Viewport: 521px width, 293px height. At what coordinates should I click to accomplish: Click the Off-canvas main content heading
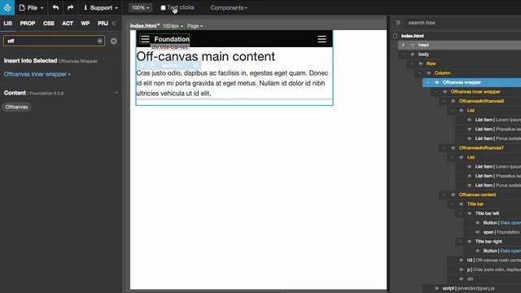pyautogui.click(x=206, y=56)
